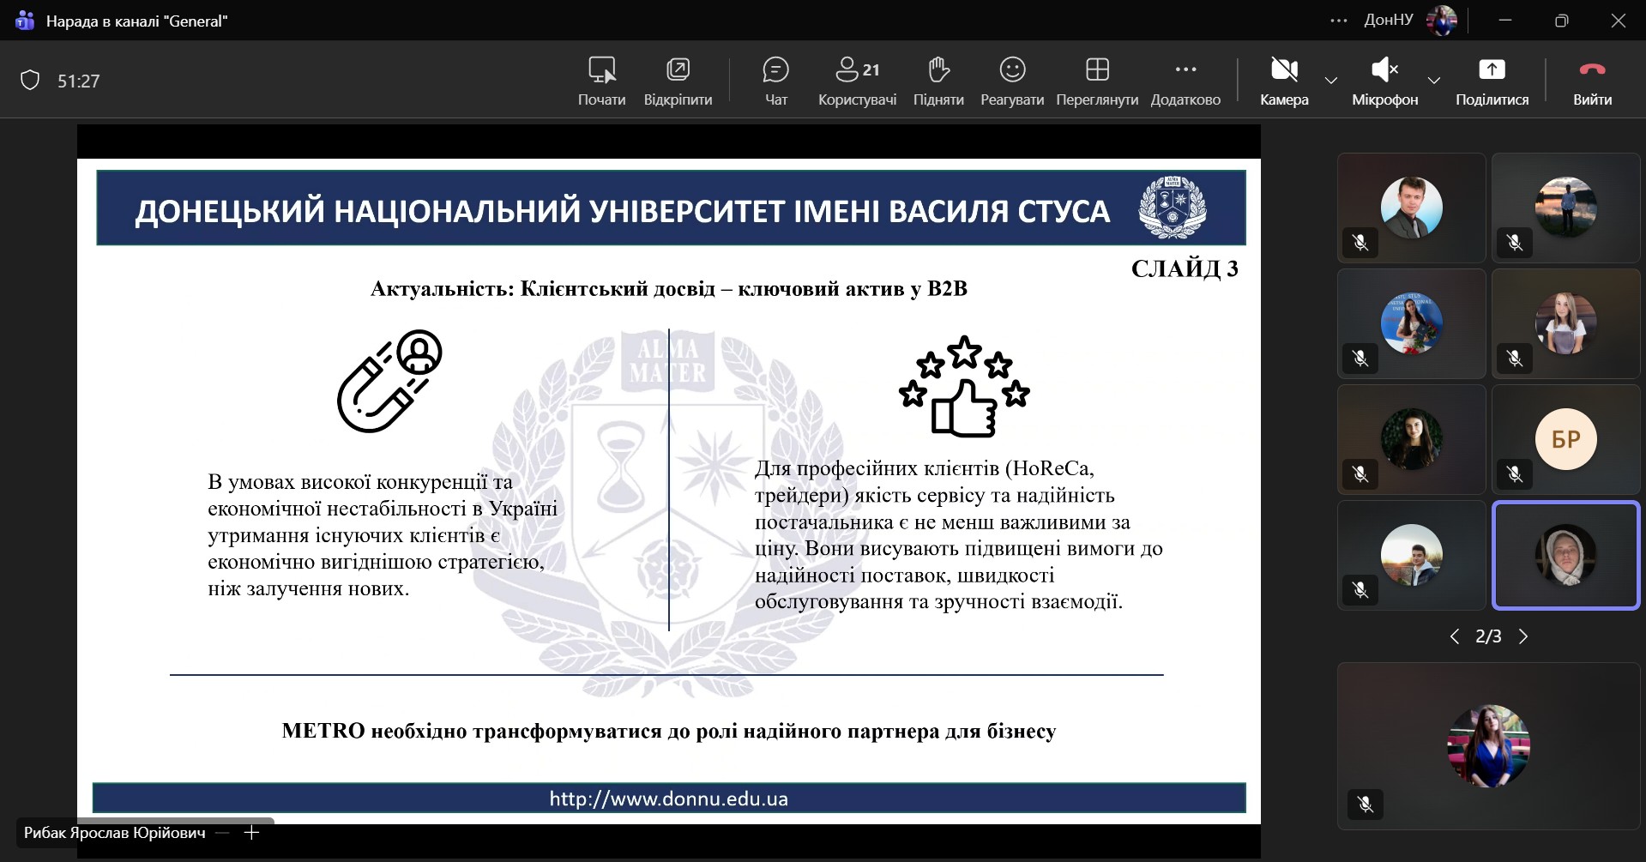Select the БР participant tile
This screenshot has width=1646, height=862.
(1565, 439)
